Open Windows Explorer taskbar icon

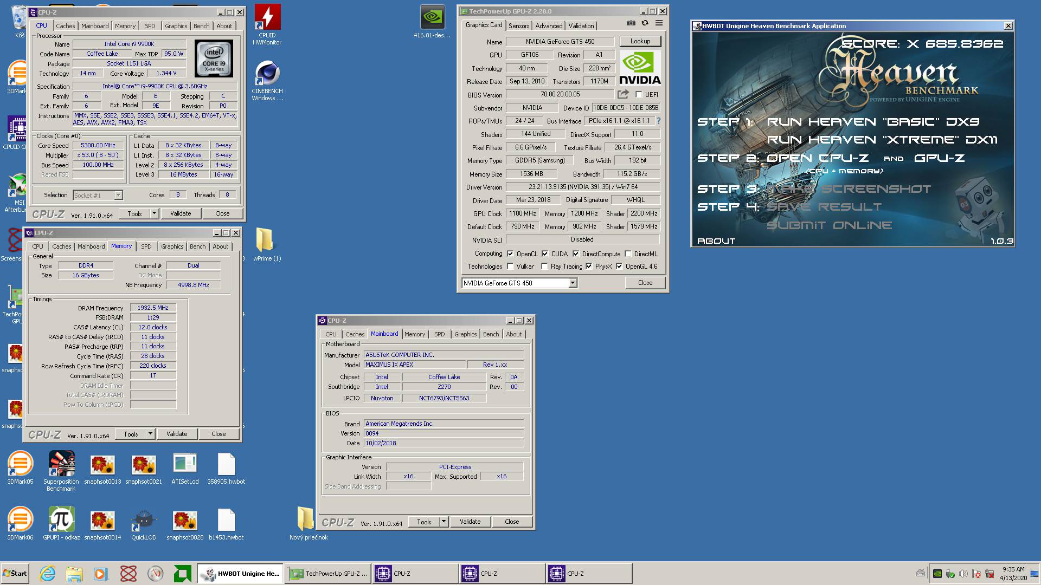[x=74, y=574]
